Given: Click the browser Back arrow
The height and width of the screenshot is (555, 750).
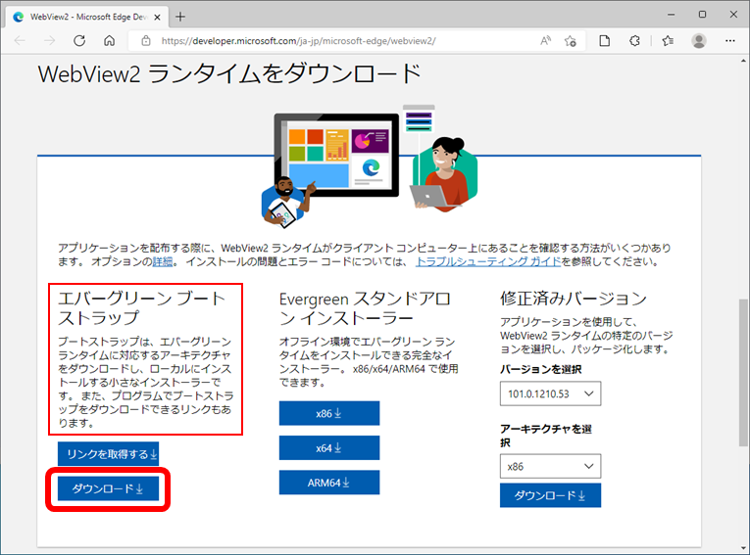Looking at the screenshot, I should [x=20, y=40].
